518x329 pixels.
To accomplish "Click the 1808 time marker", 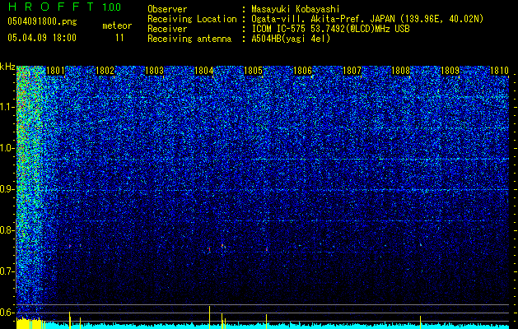I will [401, 71].
